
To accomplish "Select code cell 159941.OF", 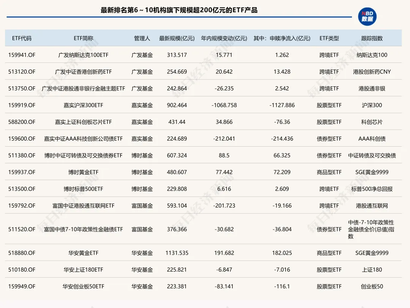I will (22, 55).
